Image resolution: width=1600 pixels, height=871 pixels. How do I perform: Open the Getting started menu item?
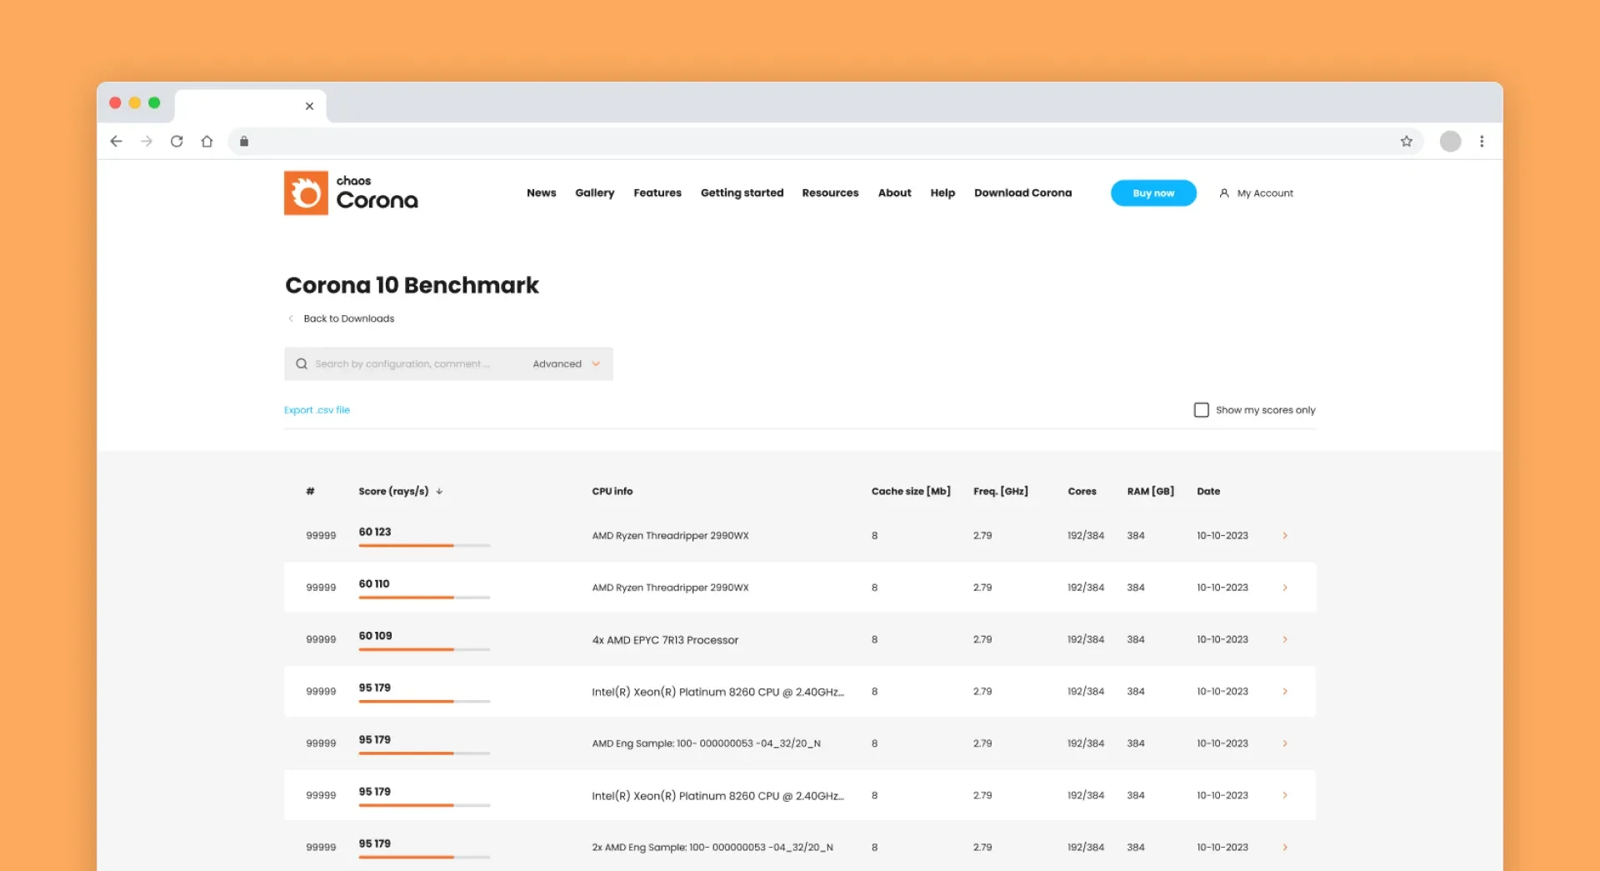click(742, 193)
